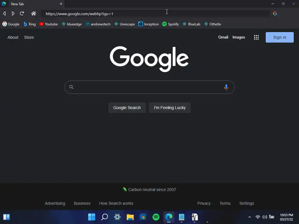
Task: Open File Explorer from taskbar
Action: [x=130, y=217]
